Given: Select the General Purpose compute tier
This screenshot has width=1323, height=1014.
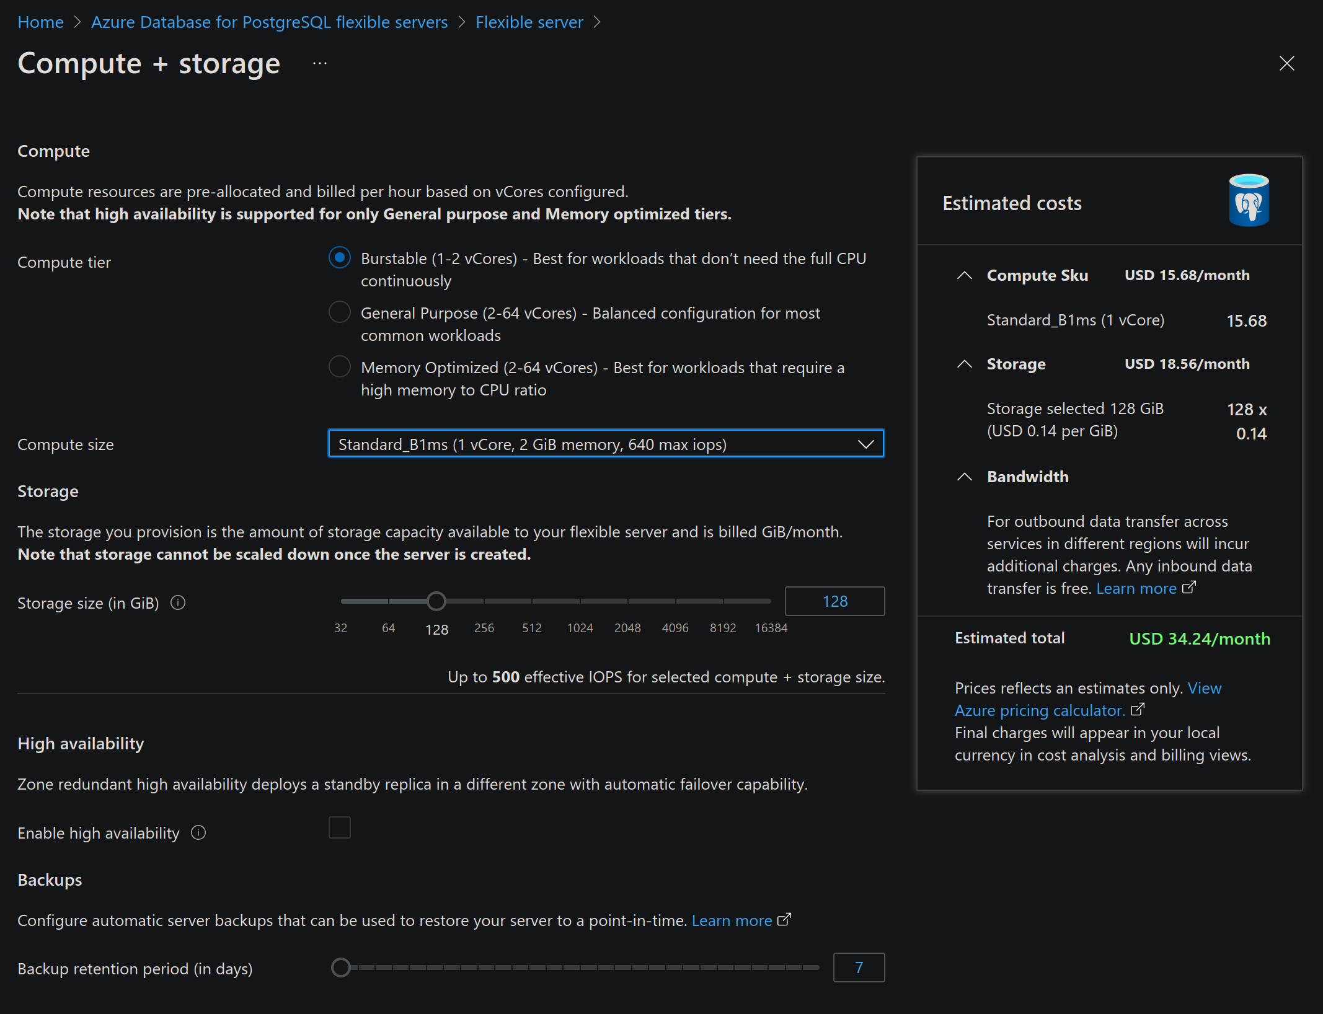Looking at the screenshot, I should 338,312.
